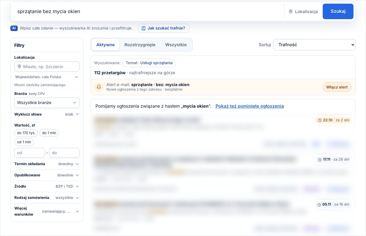Switch to the Rozstrzygnięte tab

(140, 45)
